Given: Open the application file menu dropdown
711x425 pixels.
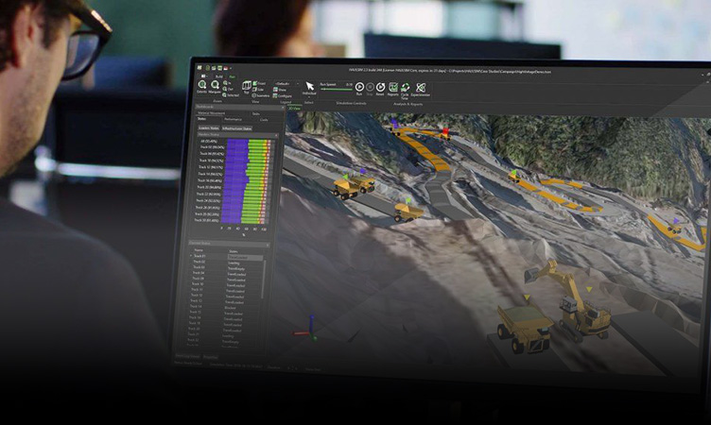Looking at the screenshot, I should pyautogui.click(x=204, y=76).
